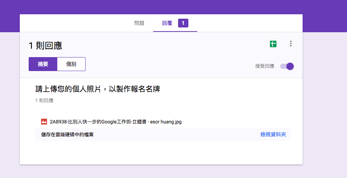
Task: Open the three-dot more options menu
Action: tap(291, 44)
